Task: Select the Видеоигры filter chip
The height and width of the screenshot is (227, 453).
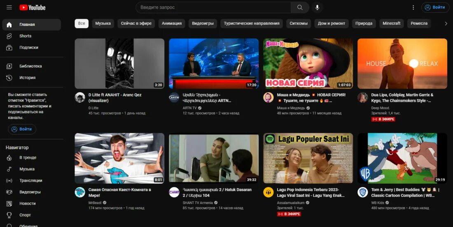Action: (203, 23)
